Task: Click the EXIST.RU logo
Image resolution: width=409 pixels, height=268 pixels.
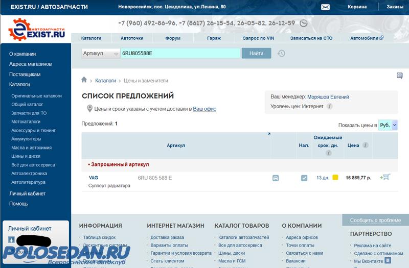Action: coord(37,30)
